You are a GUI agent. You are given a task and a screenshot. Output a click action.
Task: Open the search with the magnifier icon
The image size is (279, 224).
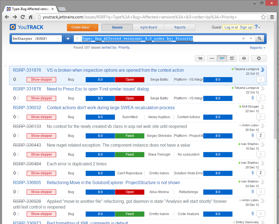(x=259, y=38)
